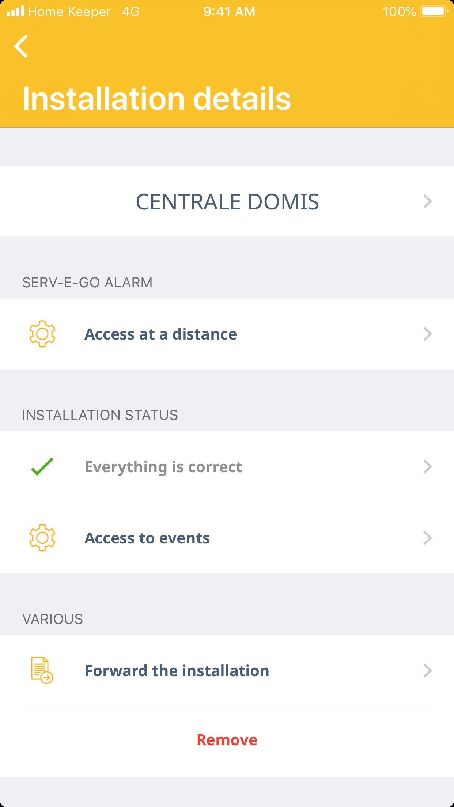The width and height of the screenshot is (454, 807).
Task: Open chevron for Access at a distance
Action: pos(427,334)
